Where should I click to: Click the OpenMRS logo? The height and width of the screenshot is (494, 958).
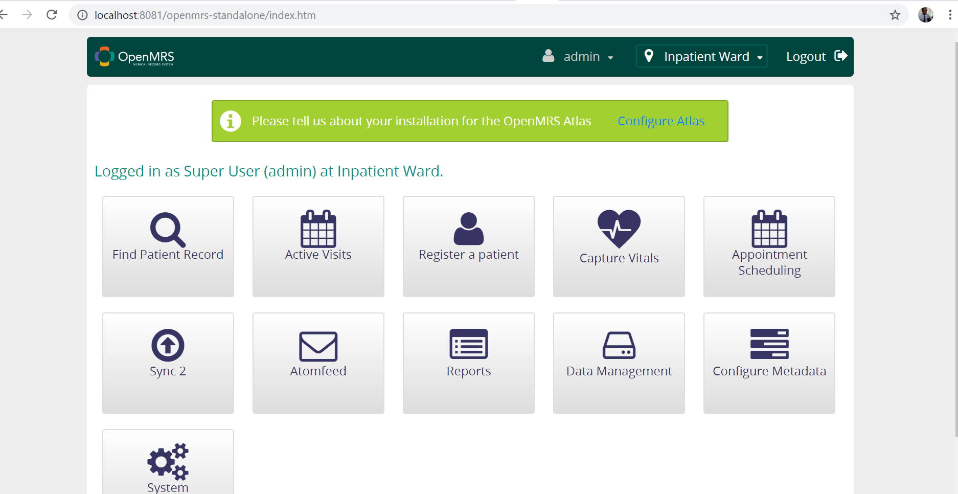coord(135,57)
